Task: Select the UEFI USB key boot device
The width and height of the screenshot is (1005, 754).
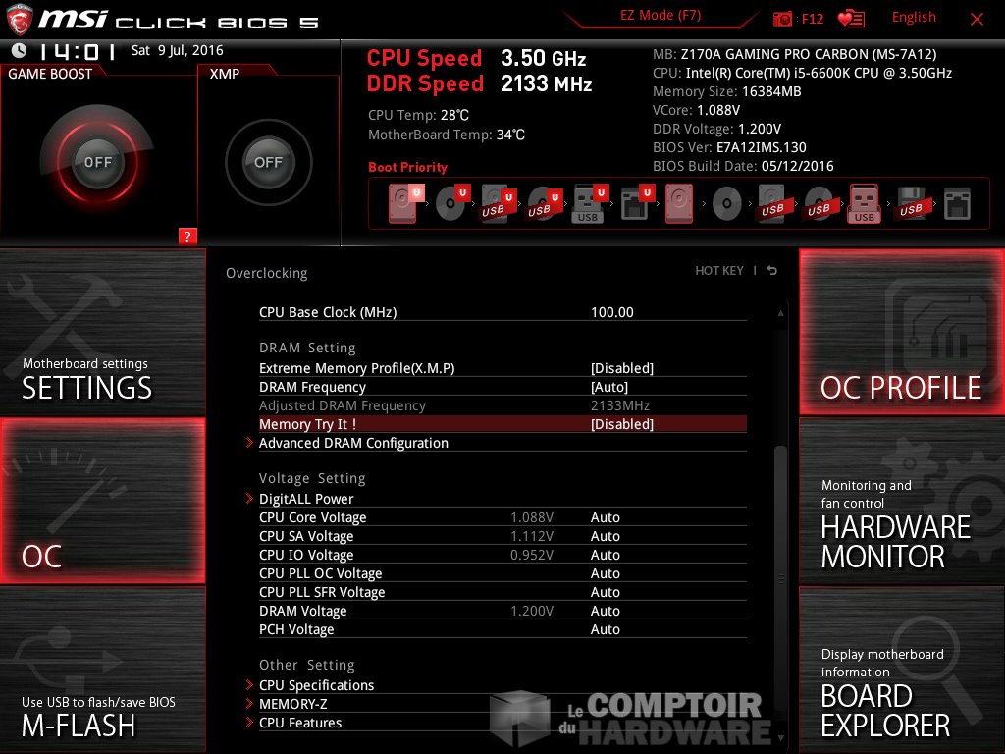Action: pos(589,204)
